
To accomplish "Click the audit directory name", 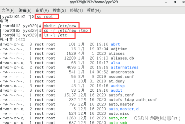I will click(x=116, y=90).
